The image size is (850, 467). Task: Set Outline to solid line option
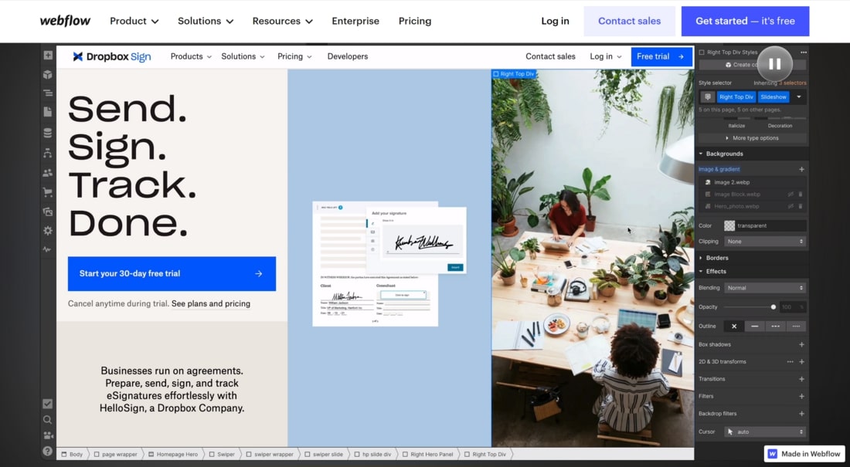(x=755, y=327)
